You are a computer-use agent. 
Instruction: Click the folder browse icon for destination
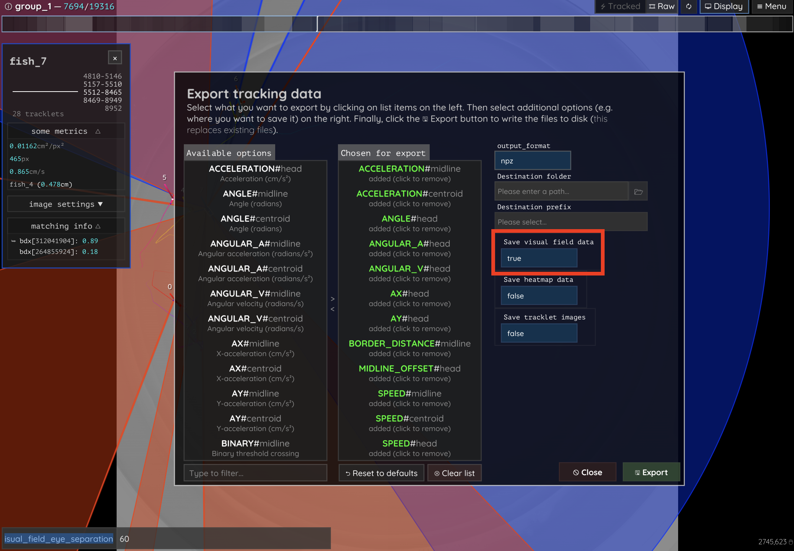pyautogui.click(x=638, y=192)
